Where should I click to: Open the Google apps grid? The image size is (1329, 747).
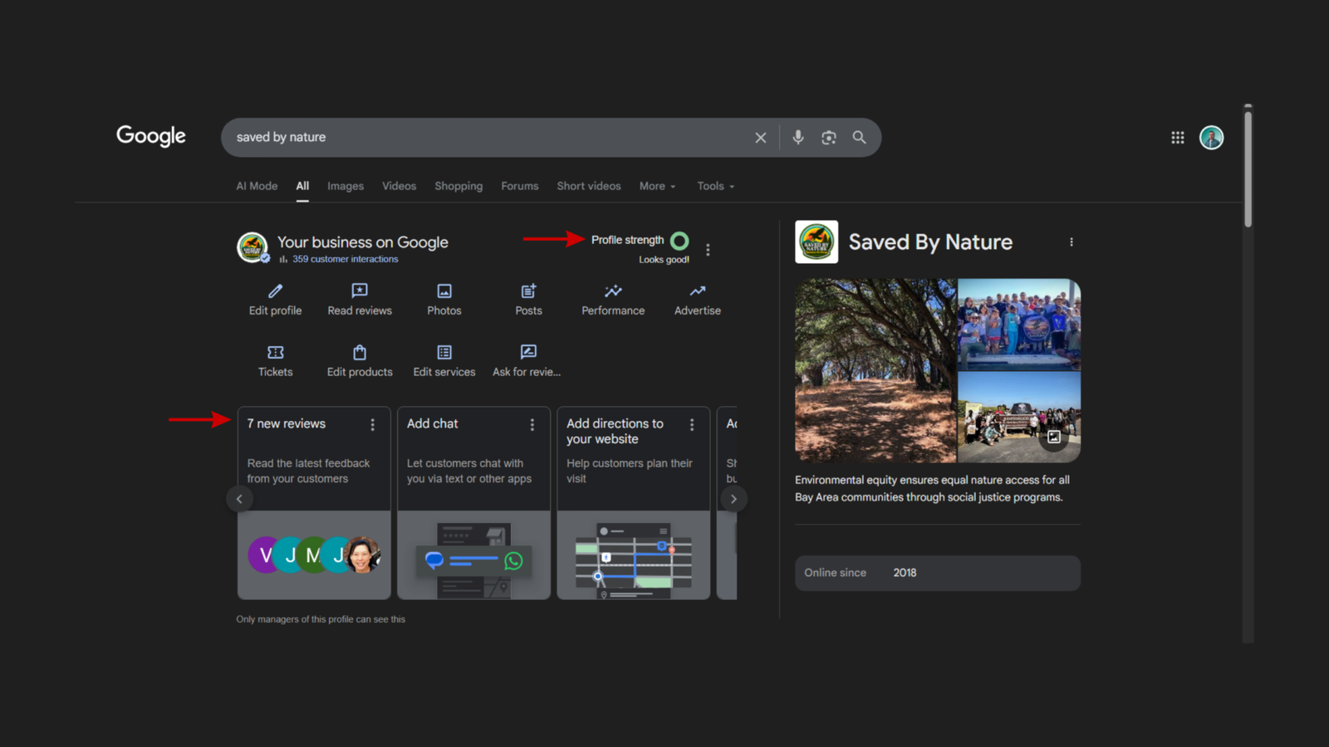pos(1177,137)
